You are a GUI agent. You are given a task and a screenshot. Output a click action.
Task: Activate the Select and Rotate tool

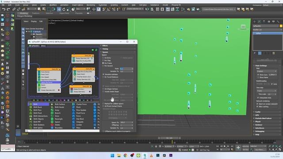(64, 9)
